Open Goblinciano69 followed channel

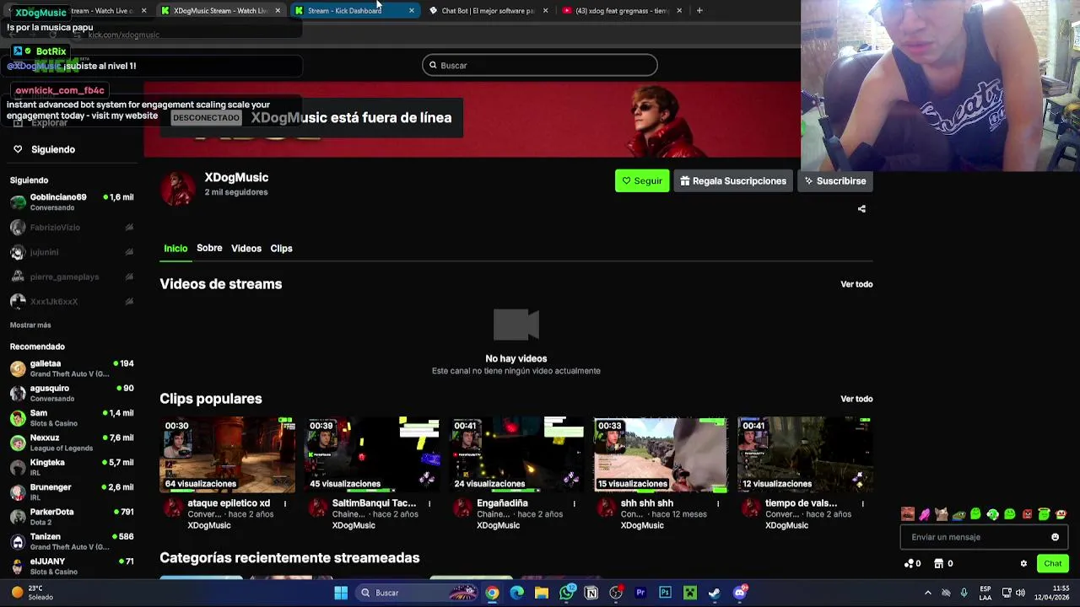[72, 202]
